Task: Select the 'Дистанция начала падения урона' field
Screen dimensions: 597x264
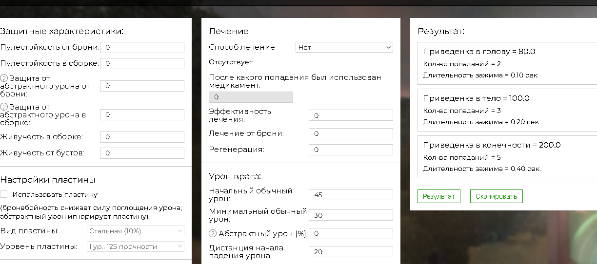Action: (x=351, y=252)
